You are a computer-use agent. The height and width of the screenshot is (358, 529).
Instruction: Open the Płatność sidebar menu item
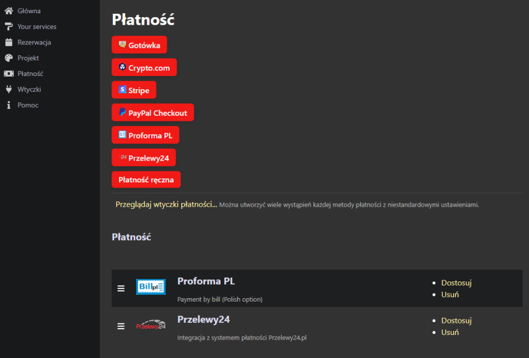coord(30,74)
